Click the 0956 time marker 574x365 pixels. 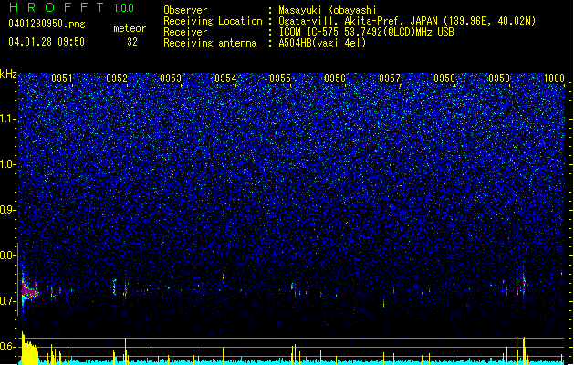click(335, 78)
